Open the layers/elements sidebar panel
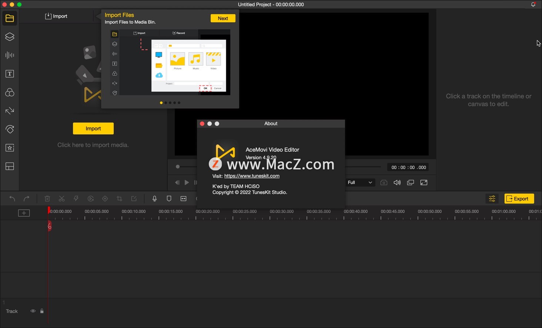The width and height of the screenshot is (542, 328). (10, 37)
